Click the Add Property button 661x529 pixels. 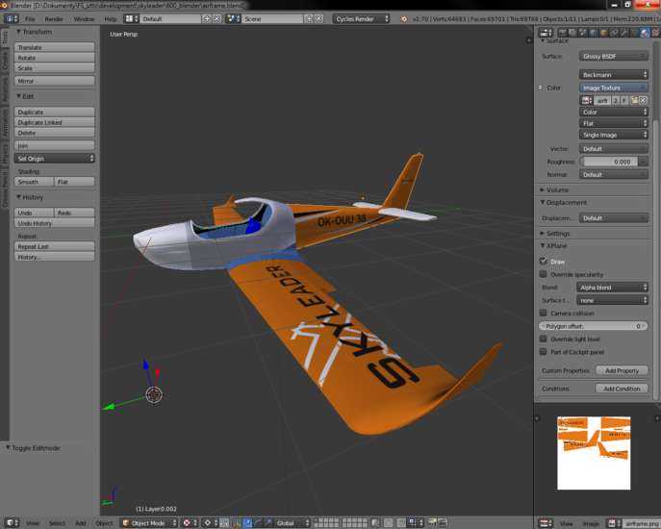622,370
